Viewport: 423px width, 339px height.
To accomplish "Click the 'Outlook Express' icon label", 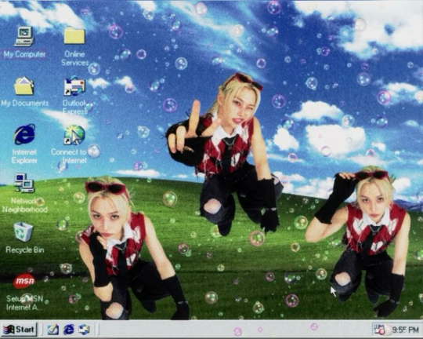I will pos(74,107).
